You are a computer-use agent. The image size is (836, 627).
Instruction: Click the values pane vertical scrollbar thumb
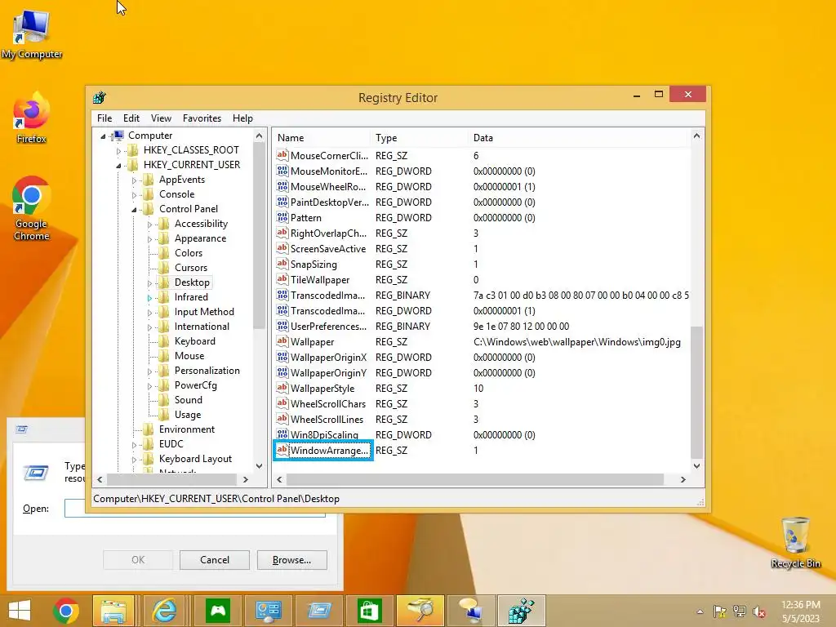(x=696, y=392)
